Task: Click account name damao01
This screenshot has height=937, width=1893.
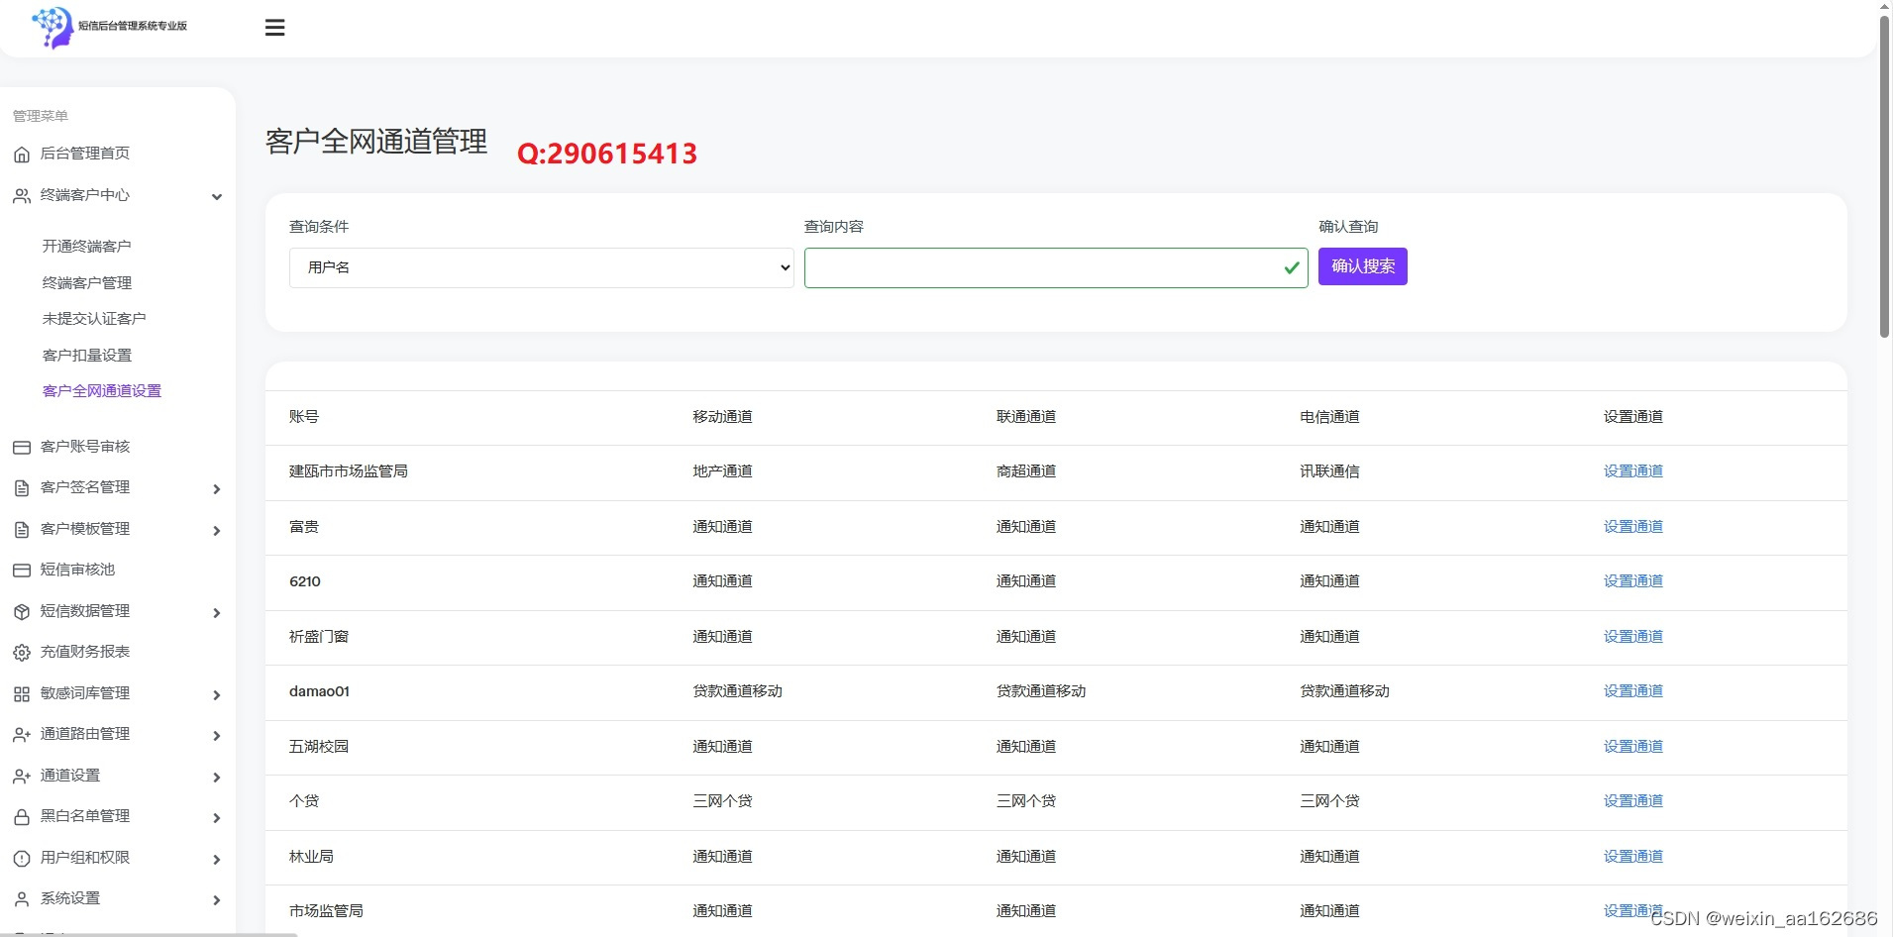Action: (x=319, y=691)
